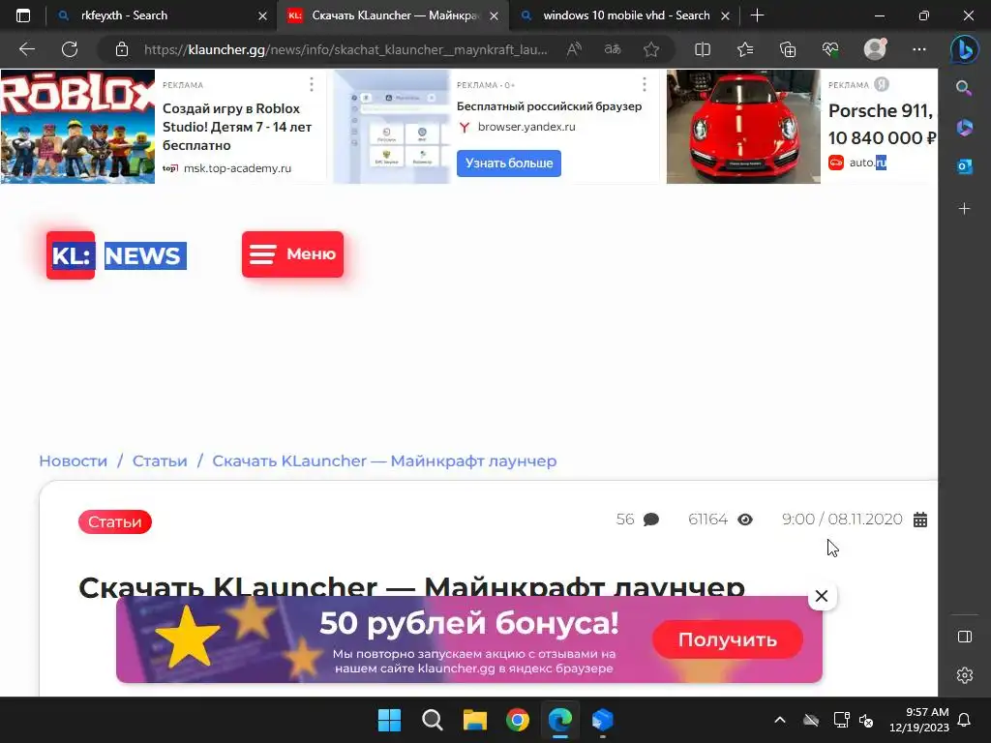Open a new browser tab

757,15
